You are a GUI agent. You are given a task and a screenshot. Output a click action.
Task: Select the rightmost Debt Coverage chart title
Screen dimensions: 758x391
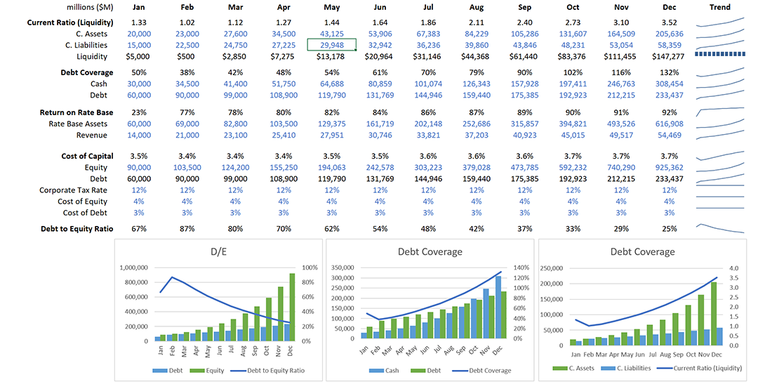pos(642,252)
